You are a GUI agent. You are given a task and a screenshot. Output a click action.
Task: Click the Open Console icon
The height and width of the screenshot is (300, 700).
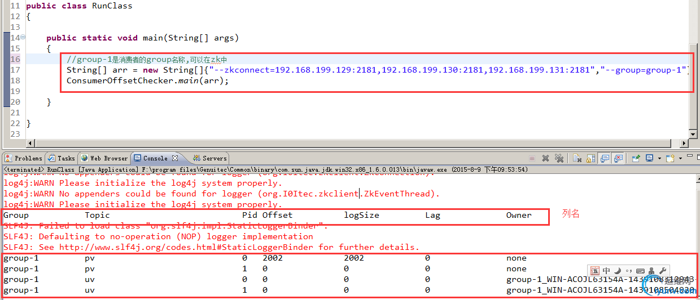[x=671, y=158]
